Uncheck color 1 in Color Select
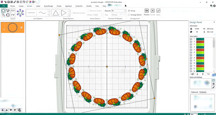Screen dimensions: 216x115 191,39
